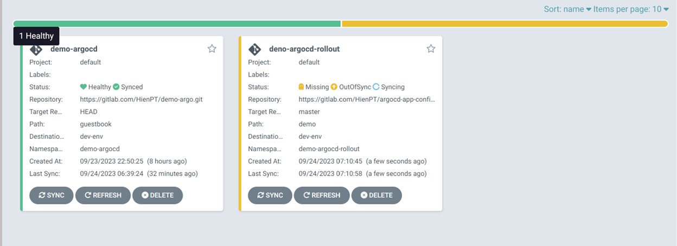Star the deno-argocd-rollout application
The width and height of the screenshot is (677, 246).
pyautogui.click(x=431, y=49)
